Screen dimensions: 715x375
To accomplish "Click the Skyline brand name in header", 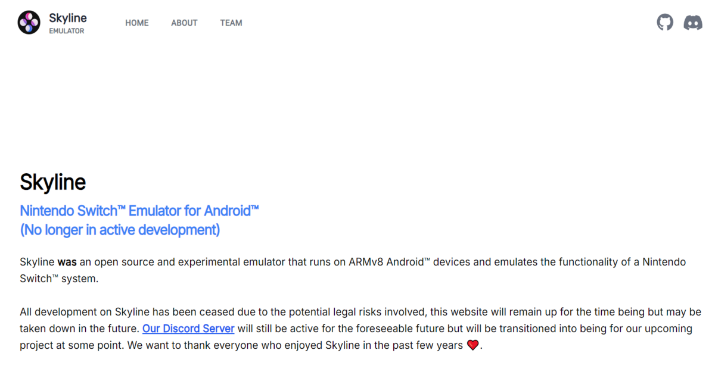I will point(67,18).
